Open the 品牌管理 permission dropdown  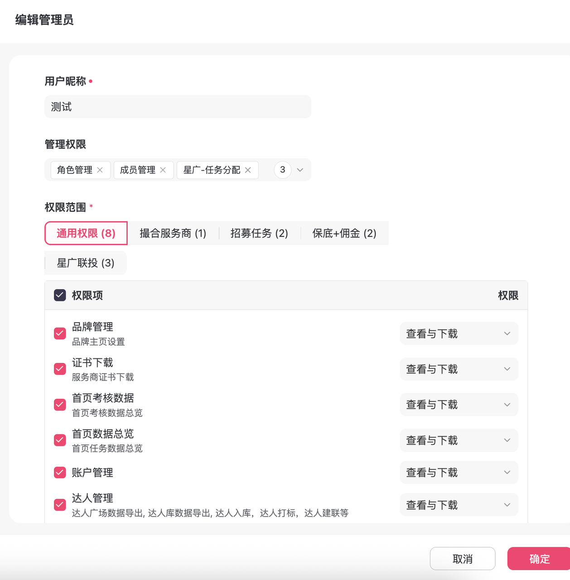[459, 333]
